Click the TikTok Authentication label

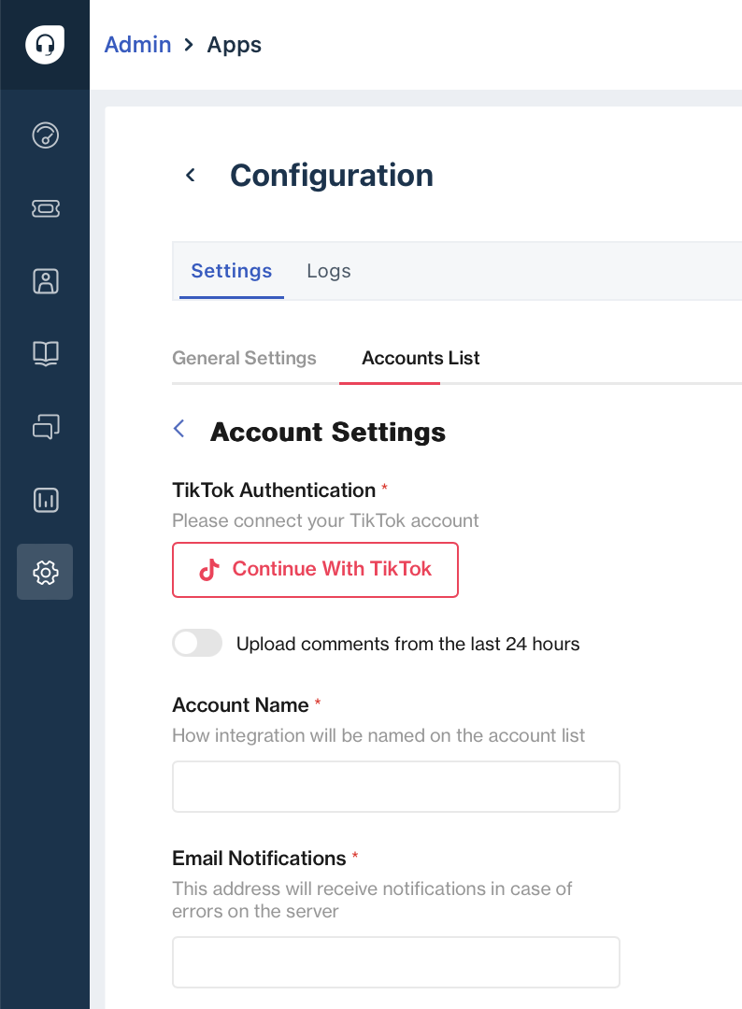(274, 490)
